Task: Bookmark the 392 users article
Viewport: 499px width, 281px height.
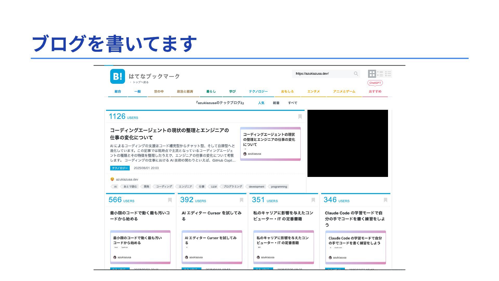Action: [x=241, y=200]
